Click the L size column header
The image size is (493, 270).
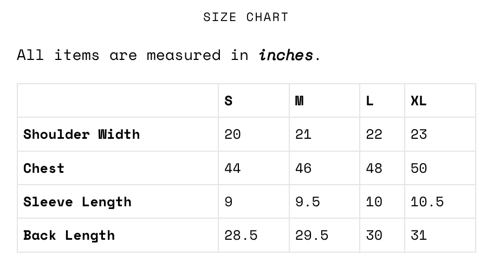tap(369, 101)
